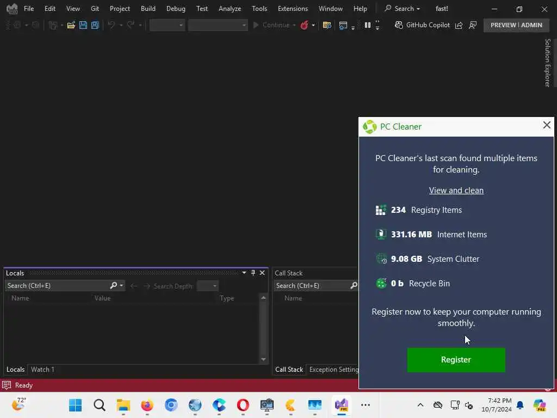This screenshot has height=418, width=557.
Task: Click the Locals scrollbar up arrow
Action: (263, 298)
